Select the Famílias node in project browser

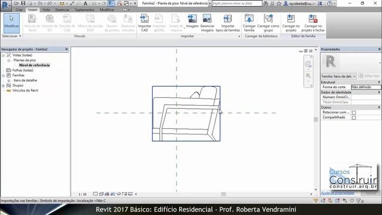[x=19, y=75]
